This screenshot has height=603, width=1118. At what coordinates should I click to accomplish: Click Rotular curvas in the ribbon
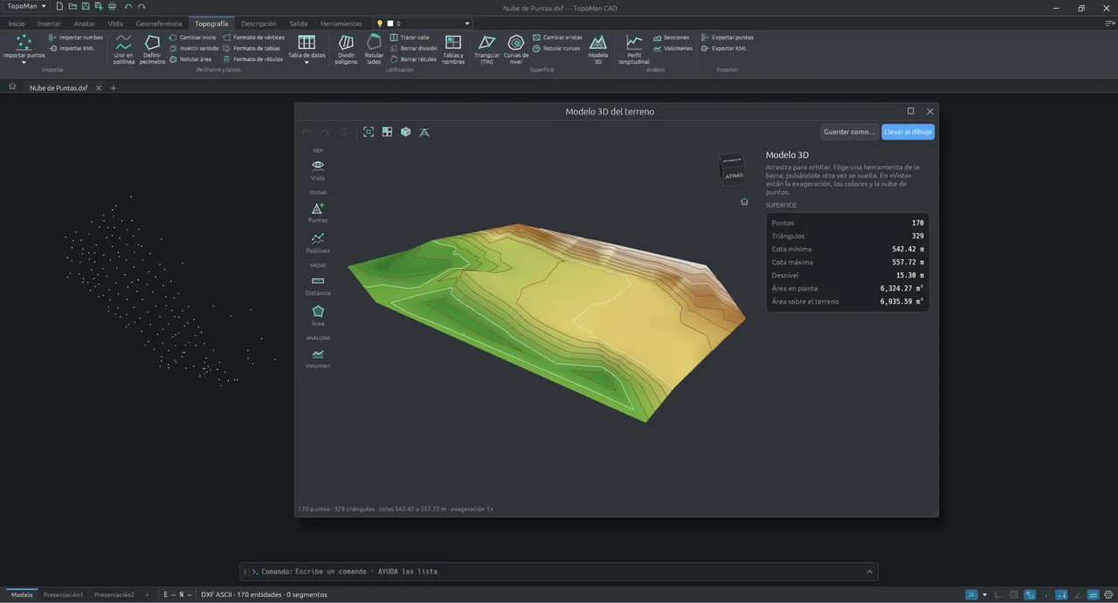click(556, 49)
